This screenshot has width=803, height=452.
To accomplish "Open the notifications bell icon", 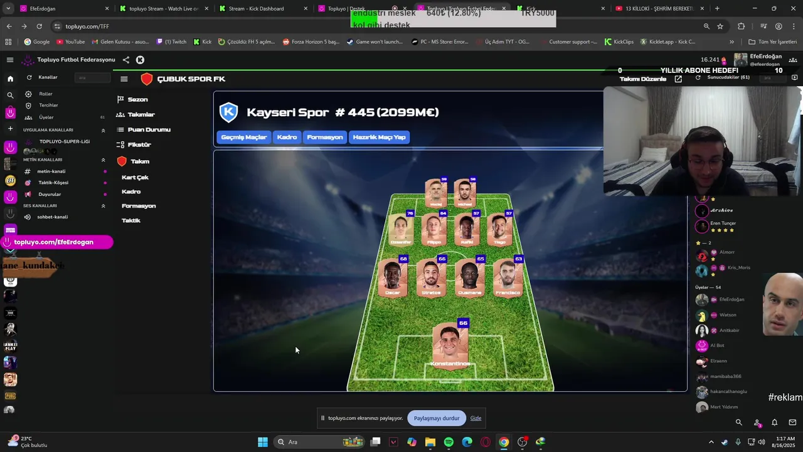I will pyautogui.click(x=775, y=422).
